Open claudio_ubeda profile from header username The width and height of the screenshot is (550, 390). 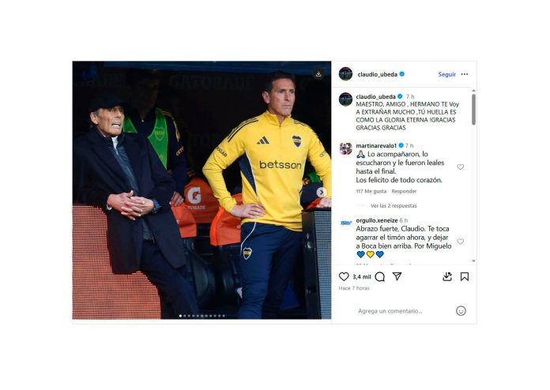(378, 74)
